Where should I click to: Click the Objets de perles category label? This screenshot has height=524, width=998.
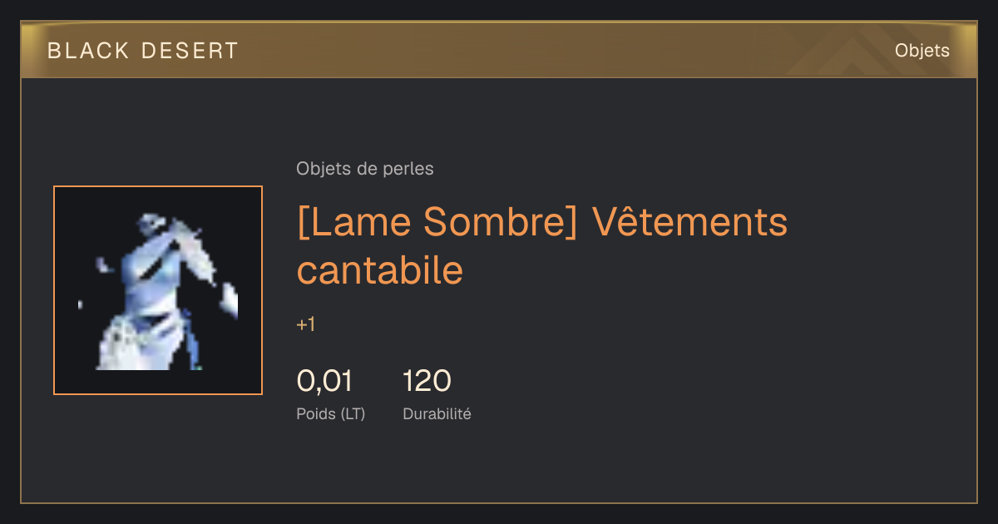pyautogui.click(x=365, y=169)
